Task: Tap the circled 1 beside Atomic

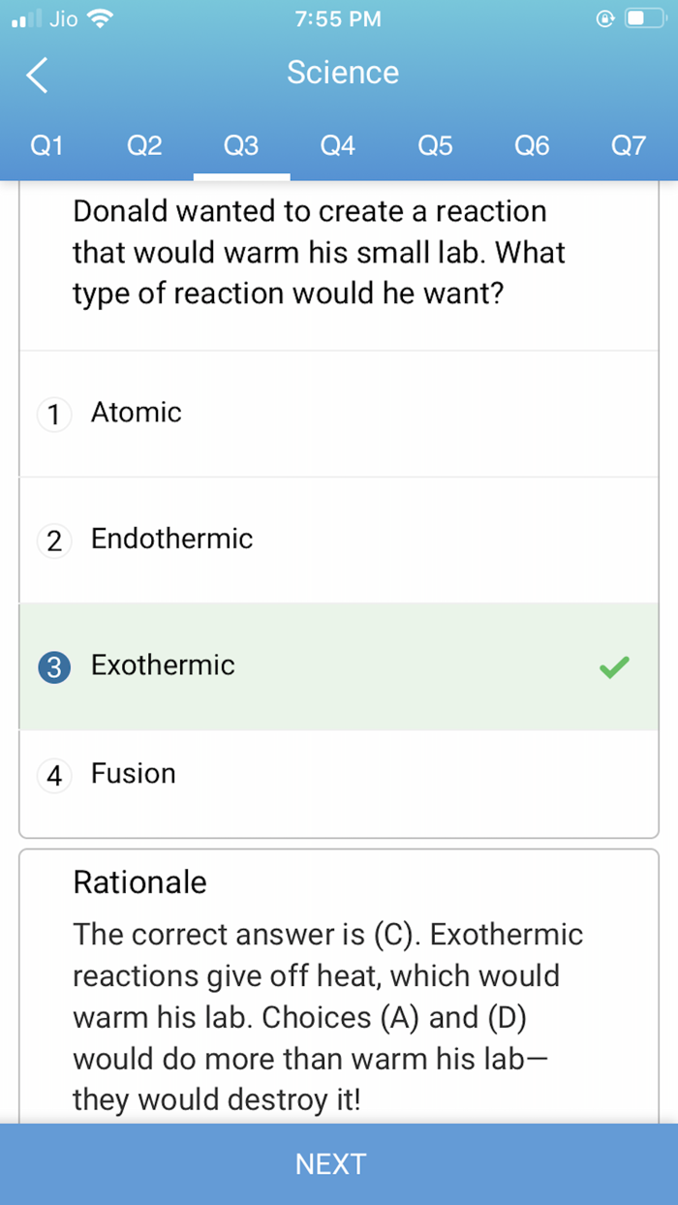Action: pos(53,413)
